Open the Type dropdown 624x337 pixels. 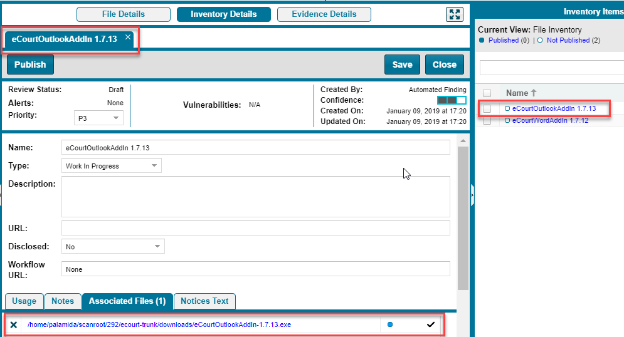point(111,166)
